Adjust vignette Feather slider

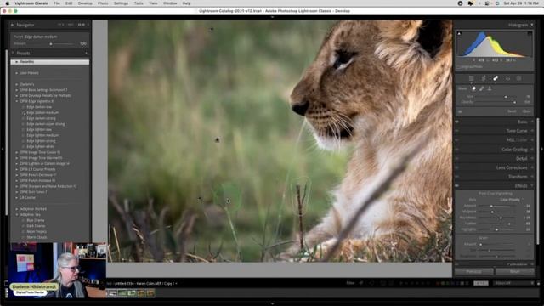pyautogui.click(x=508, y=224)
